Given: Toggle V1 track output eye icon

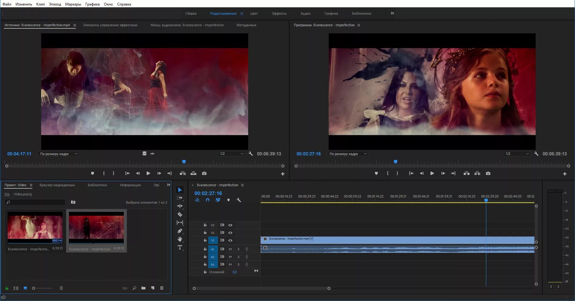Looking at the screenshot, I should [230, 241].
